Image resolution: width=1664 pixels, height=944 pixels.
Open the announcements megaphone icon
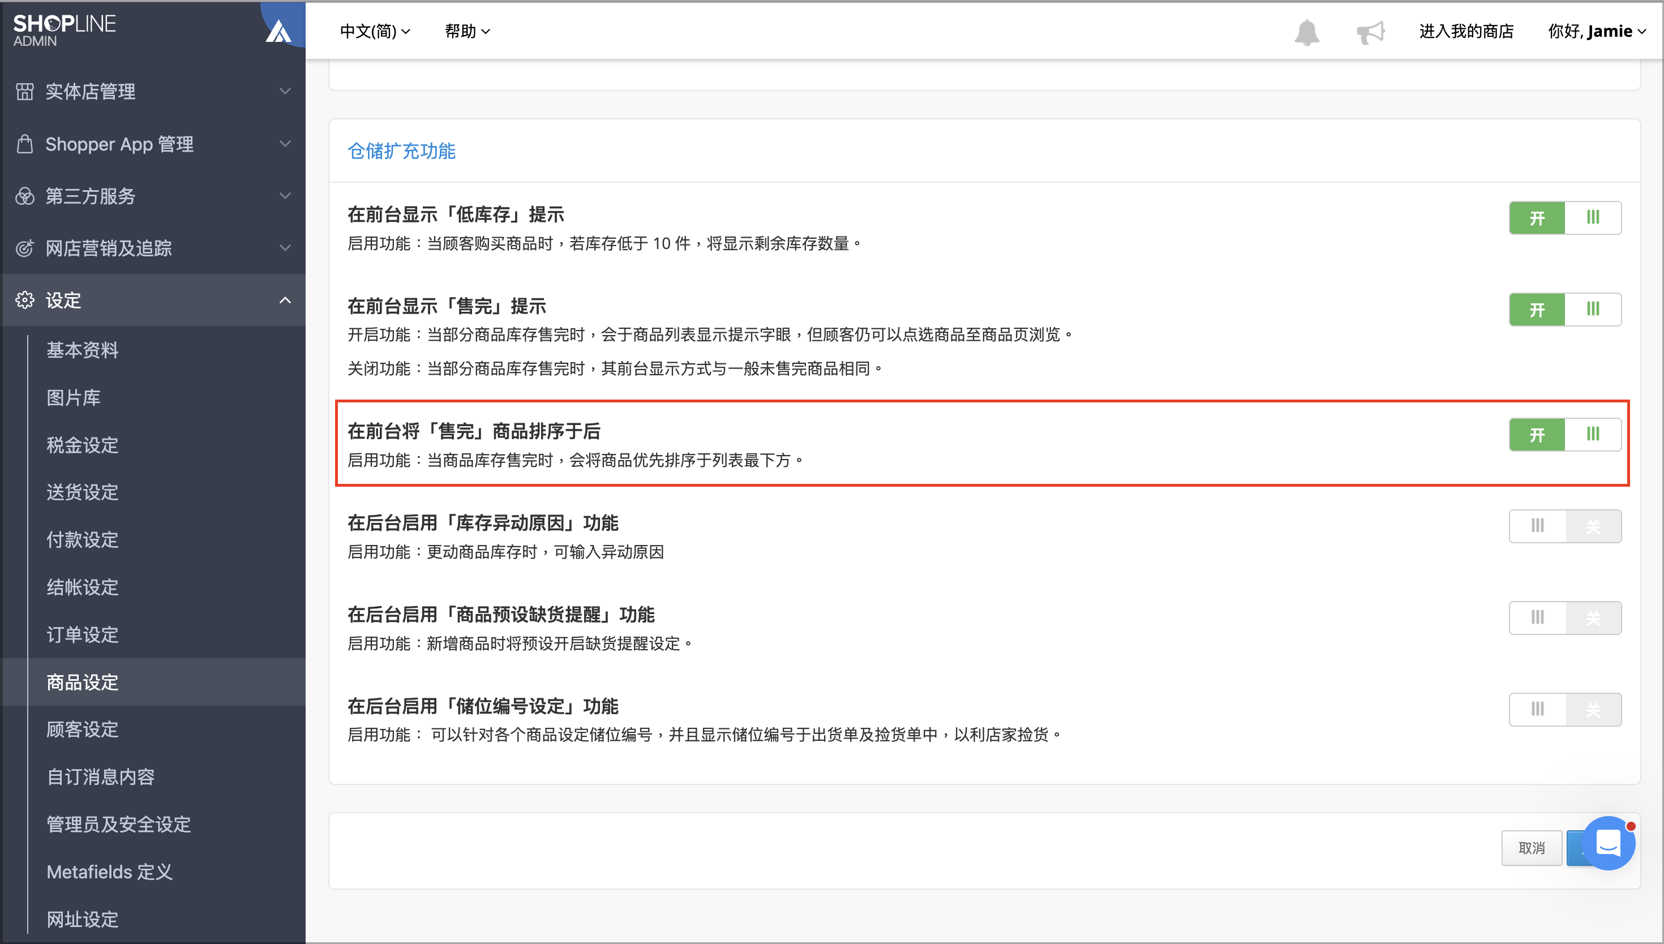pyautogui.click(x=1370, y=32)
